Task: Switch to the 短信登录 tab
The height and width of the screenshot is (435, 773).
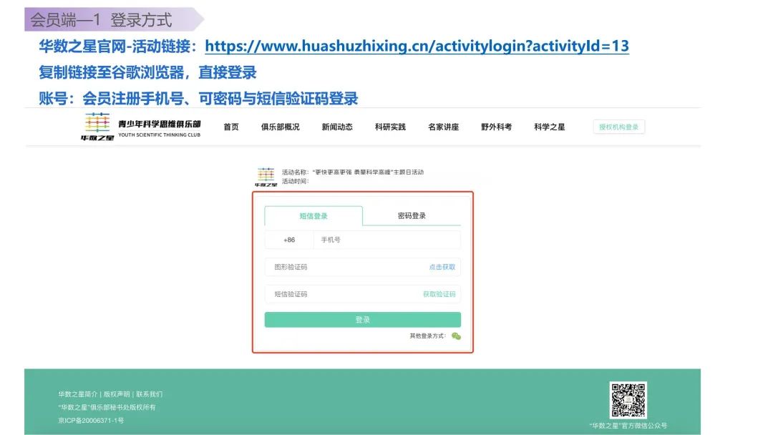Action: pyautogui.click(x=313, y=216)
